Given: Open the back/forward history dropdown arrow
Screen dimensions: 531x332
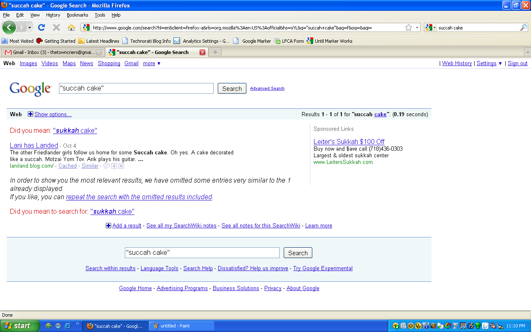Looking at the screenshot, I should [29, 27].
